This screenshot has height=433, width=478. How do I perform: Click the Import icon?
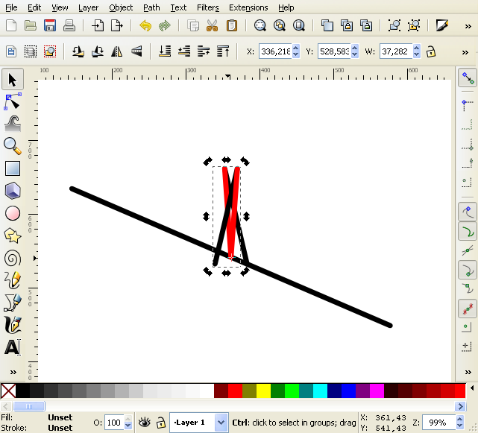[98, 25]
